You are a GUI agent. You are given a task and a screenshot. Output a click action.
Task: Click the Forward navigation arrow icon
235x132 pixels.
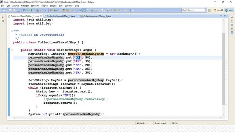click(126, 10)
